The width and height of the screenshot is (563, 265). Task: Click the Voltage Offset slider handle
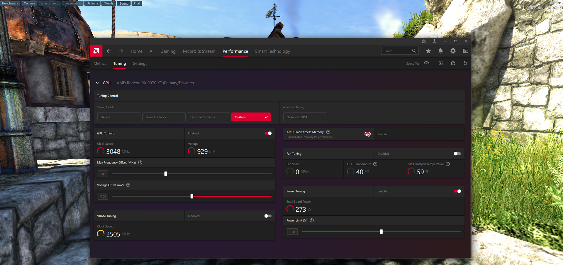pyautogui.click(x=192, y=196)
